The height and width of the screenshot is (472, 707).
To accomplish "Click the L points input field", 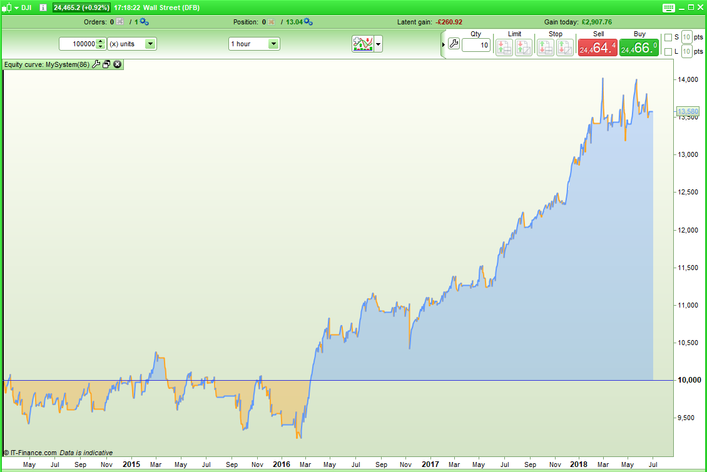I will pyautogui.click(x=686, y=51).
